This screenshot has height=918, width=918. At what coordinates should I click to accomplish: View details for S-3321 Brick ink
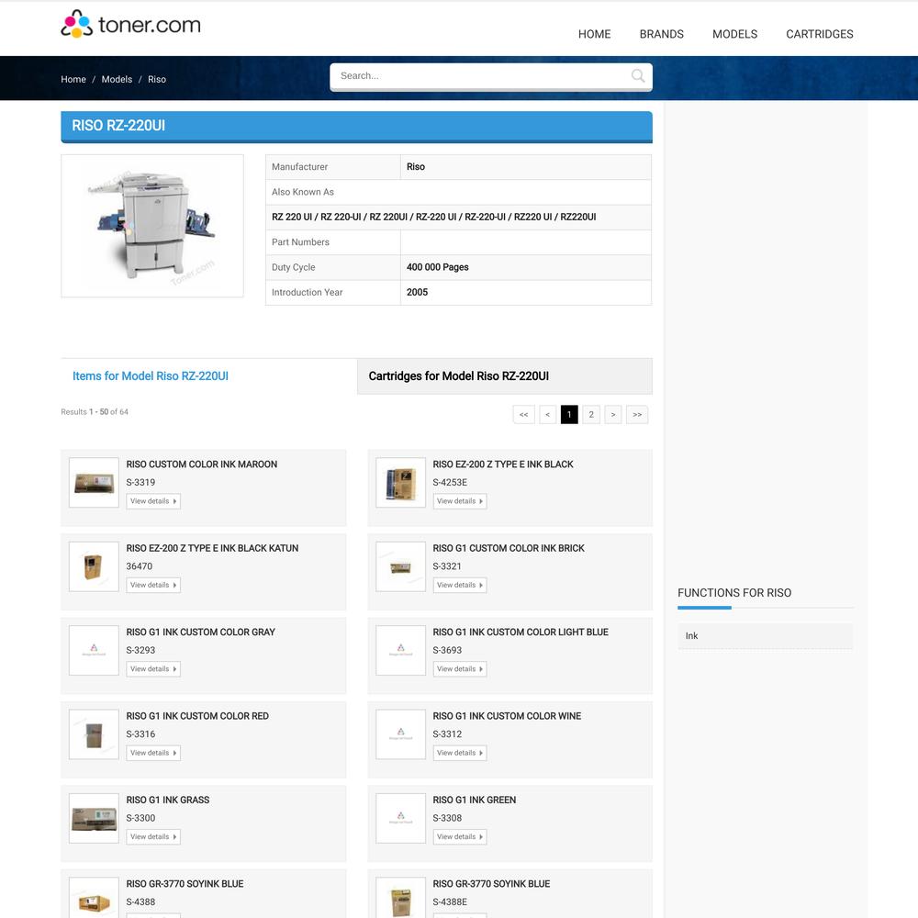click(460, 585)
